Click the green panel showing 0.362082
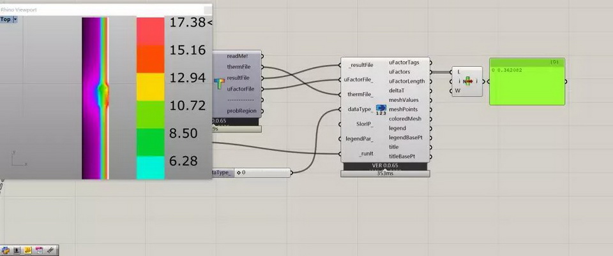The width and height of the screenshot is (613, 256). pyautogui.click(x=527, y=85)
